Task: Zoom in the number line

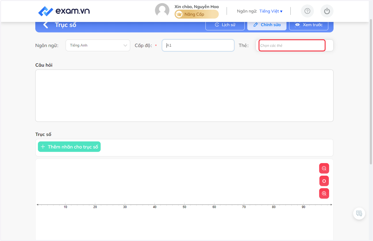Action: coord(324,193)
